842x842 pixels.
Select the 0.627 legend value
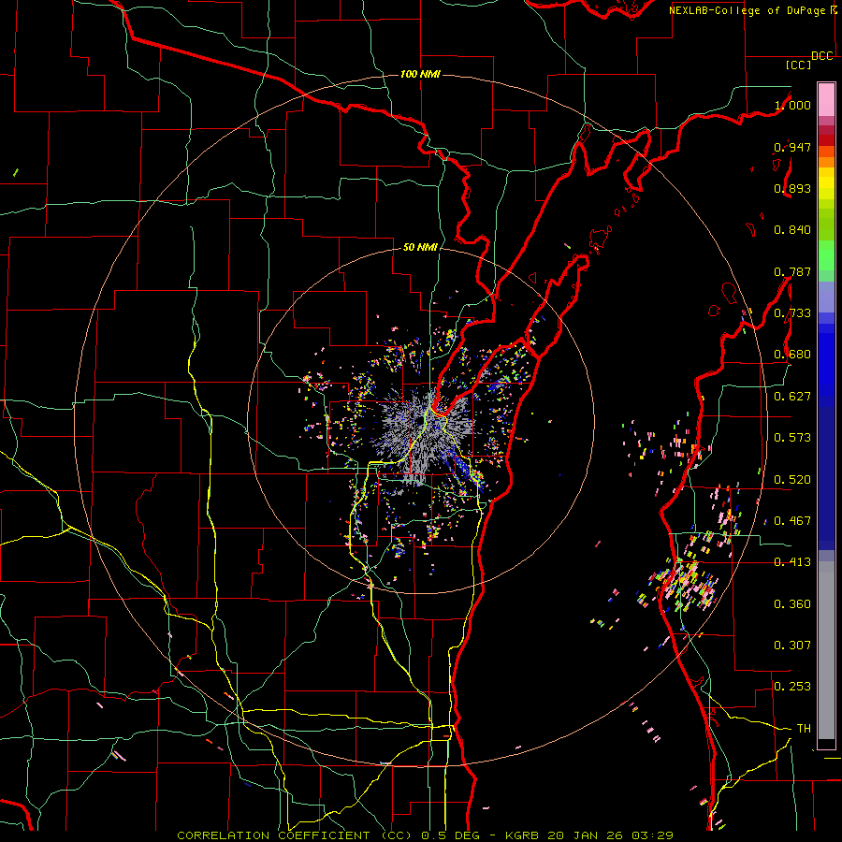point(792,397)
